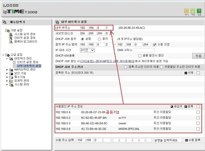Click the ipTIME T3008 logo

coord(20,11)
